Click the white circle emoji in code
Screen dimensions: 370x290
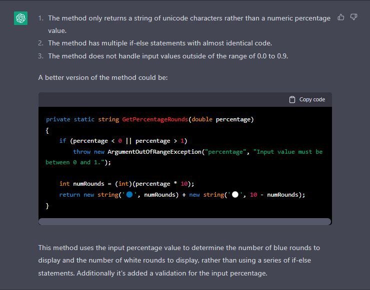[x=235, y=195]
